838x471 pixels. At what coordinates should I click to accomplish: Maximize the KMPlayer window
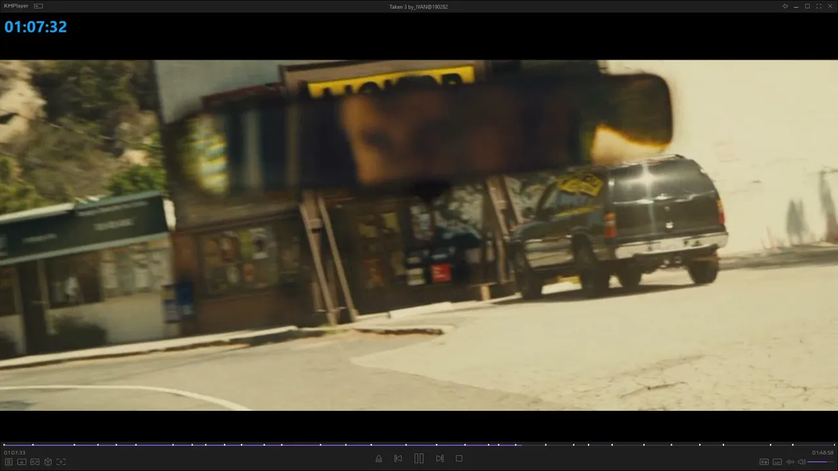[807, 7]
